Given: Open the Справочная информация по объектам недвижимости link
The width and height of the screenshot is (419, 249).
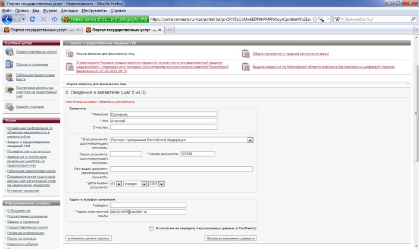Looking at the screenshot, I should [30, 132].
